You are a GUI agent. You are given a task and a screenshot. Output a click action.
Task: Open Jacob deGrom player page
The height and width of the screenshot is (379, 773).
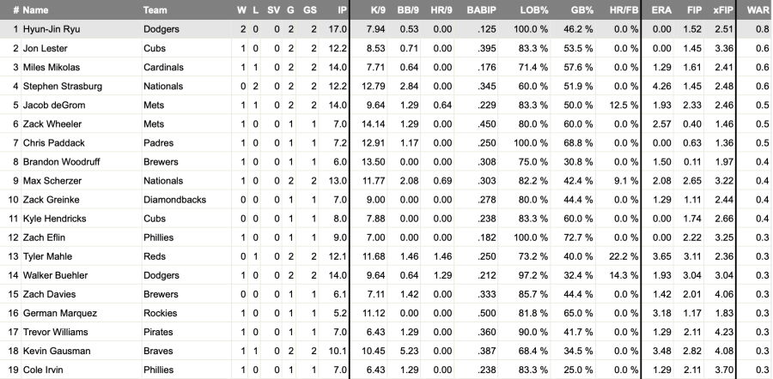pos(54,105)
